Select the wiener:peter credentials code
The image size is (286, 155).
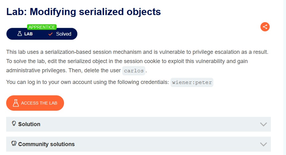pyautogui.click(x=192, y=82)
